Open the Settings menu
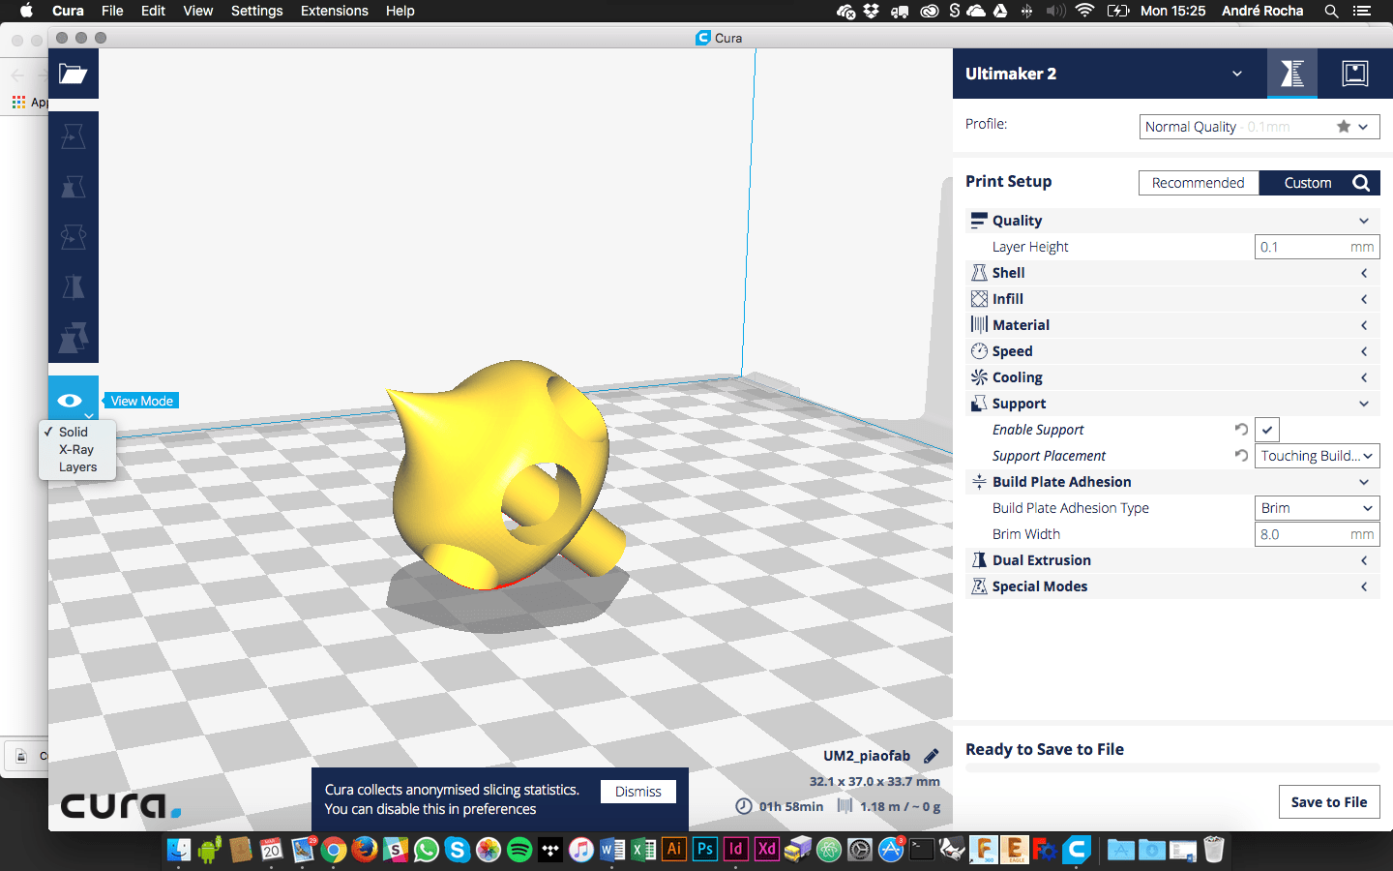1393x871 pixels. [x=256, y=11]
